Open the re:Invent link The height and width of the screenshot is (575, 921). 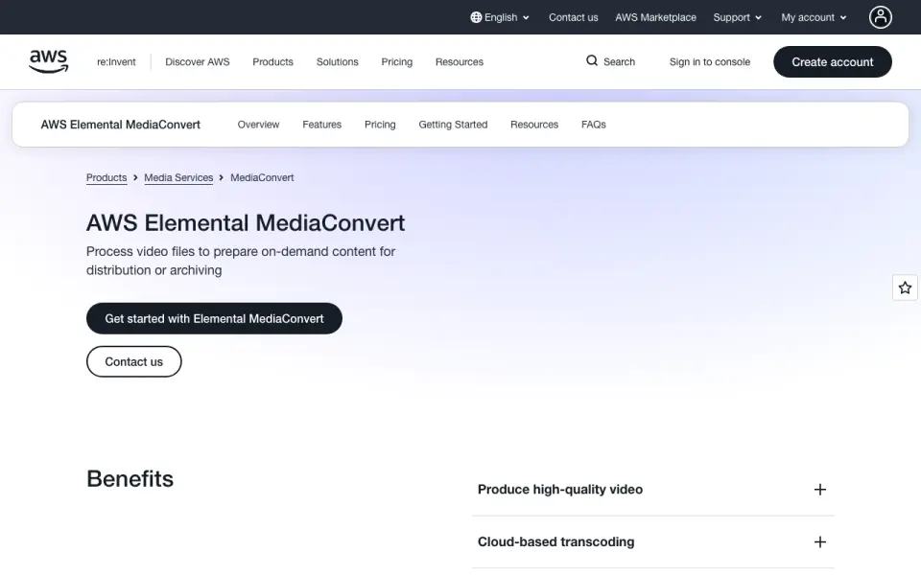[116, 62]
